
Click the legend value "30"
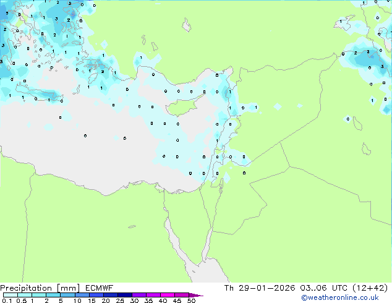[x=134, y=301]
